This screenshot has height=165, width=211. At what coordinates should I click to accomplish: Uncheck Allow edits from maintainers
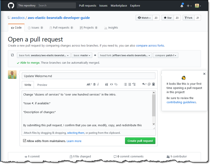[25, 141]
